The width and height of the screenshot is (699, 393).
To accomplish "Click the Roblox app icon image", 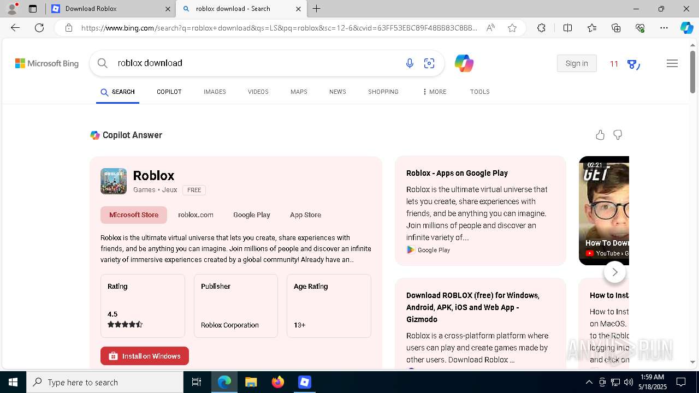I will pyautogui.click(x=114, y=181).
